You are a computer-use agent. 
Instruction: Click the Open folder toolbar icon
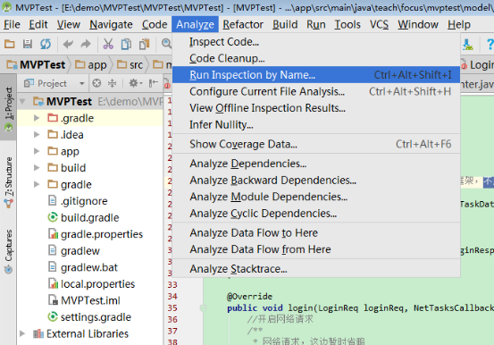point(10,44)
